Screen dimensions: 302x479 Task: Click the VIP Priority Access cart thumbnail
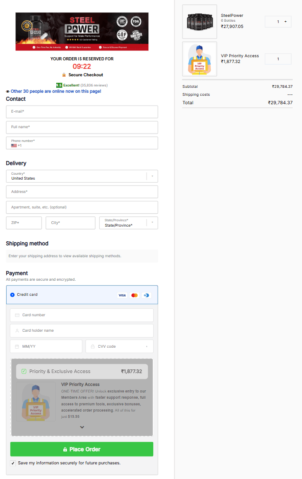(200, 59)
